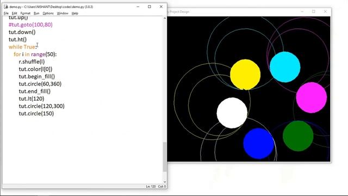
Task: Click the tut.end_fill() line
Action: 35,91
